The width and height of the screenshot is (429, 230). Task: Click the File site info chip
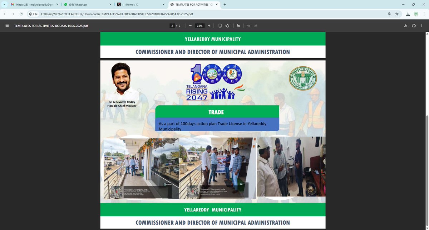pos(34,14)
